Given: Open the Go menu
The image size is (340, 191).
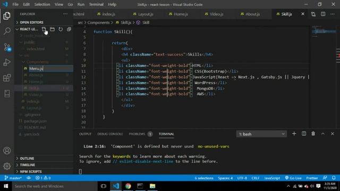Looking at the screenshot, I should (x=70, y=4).
